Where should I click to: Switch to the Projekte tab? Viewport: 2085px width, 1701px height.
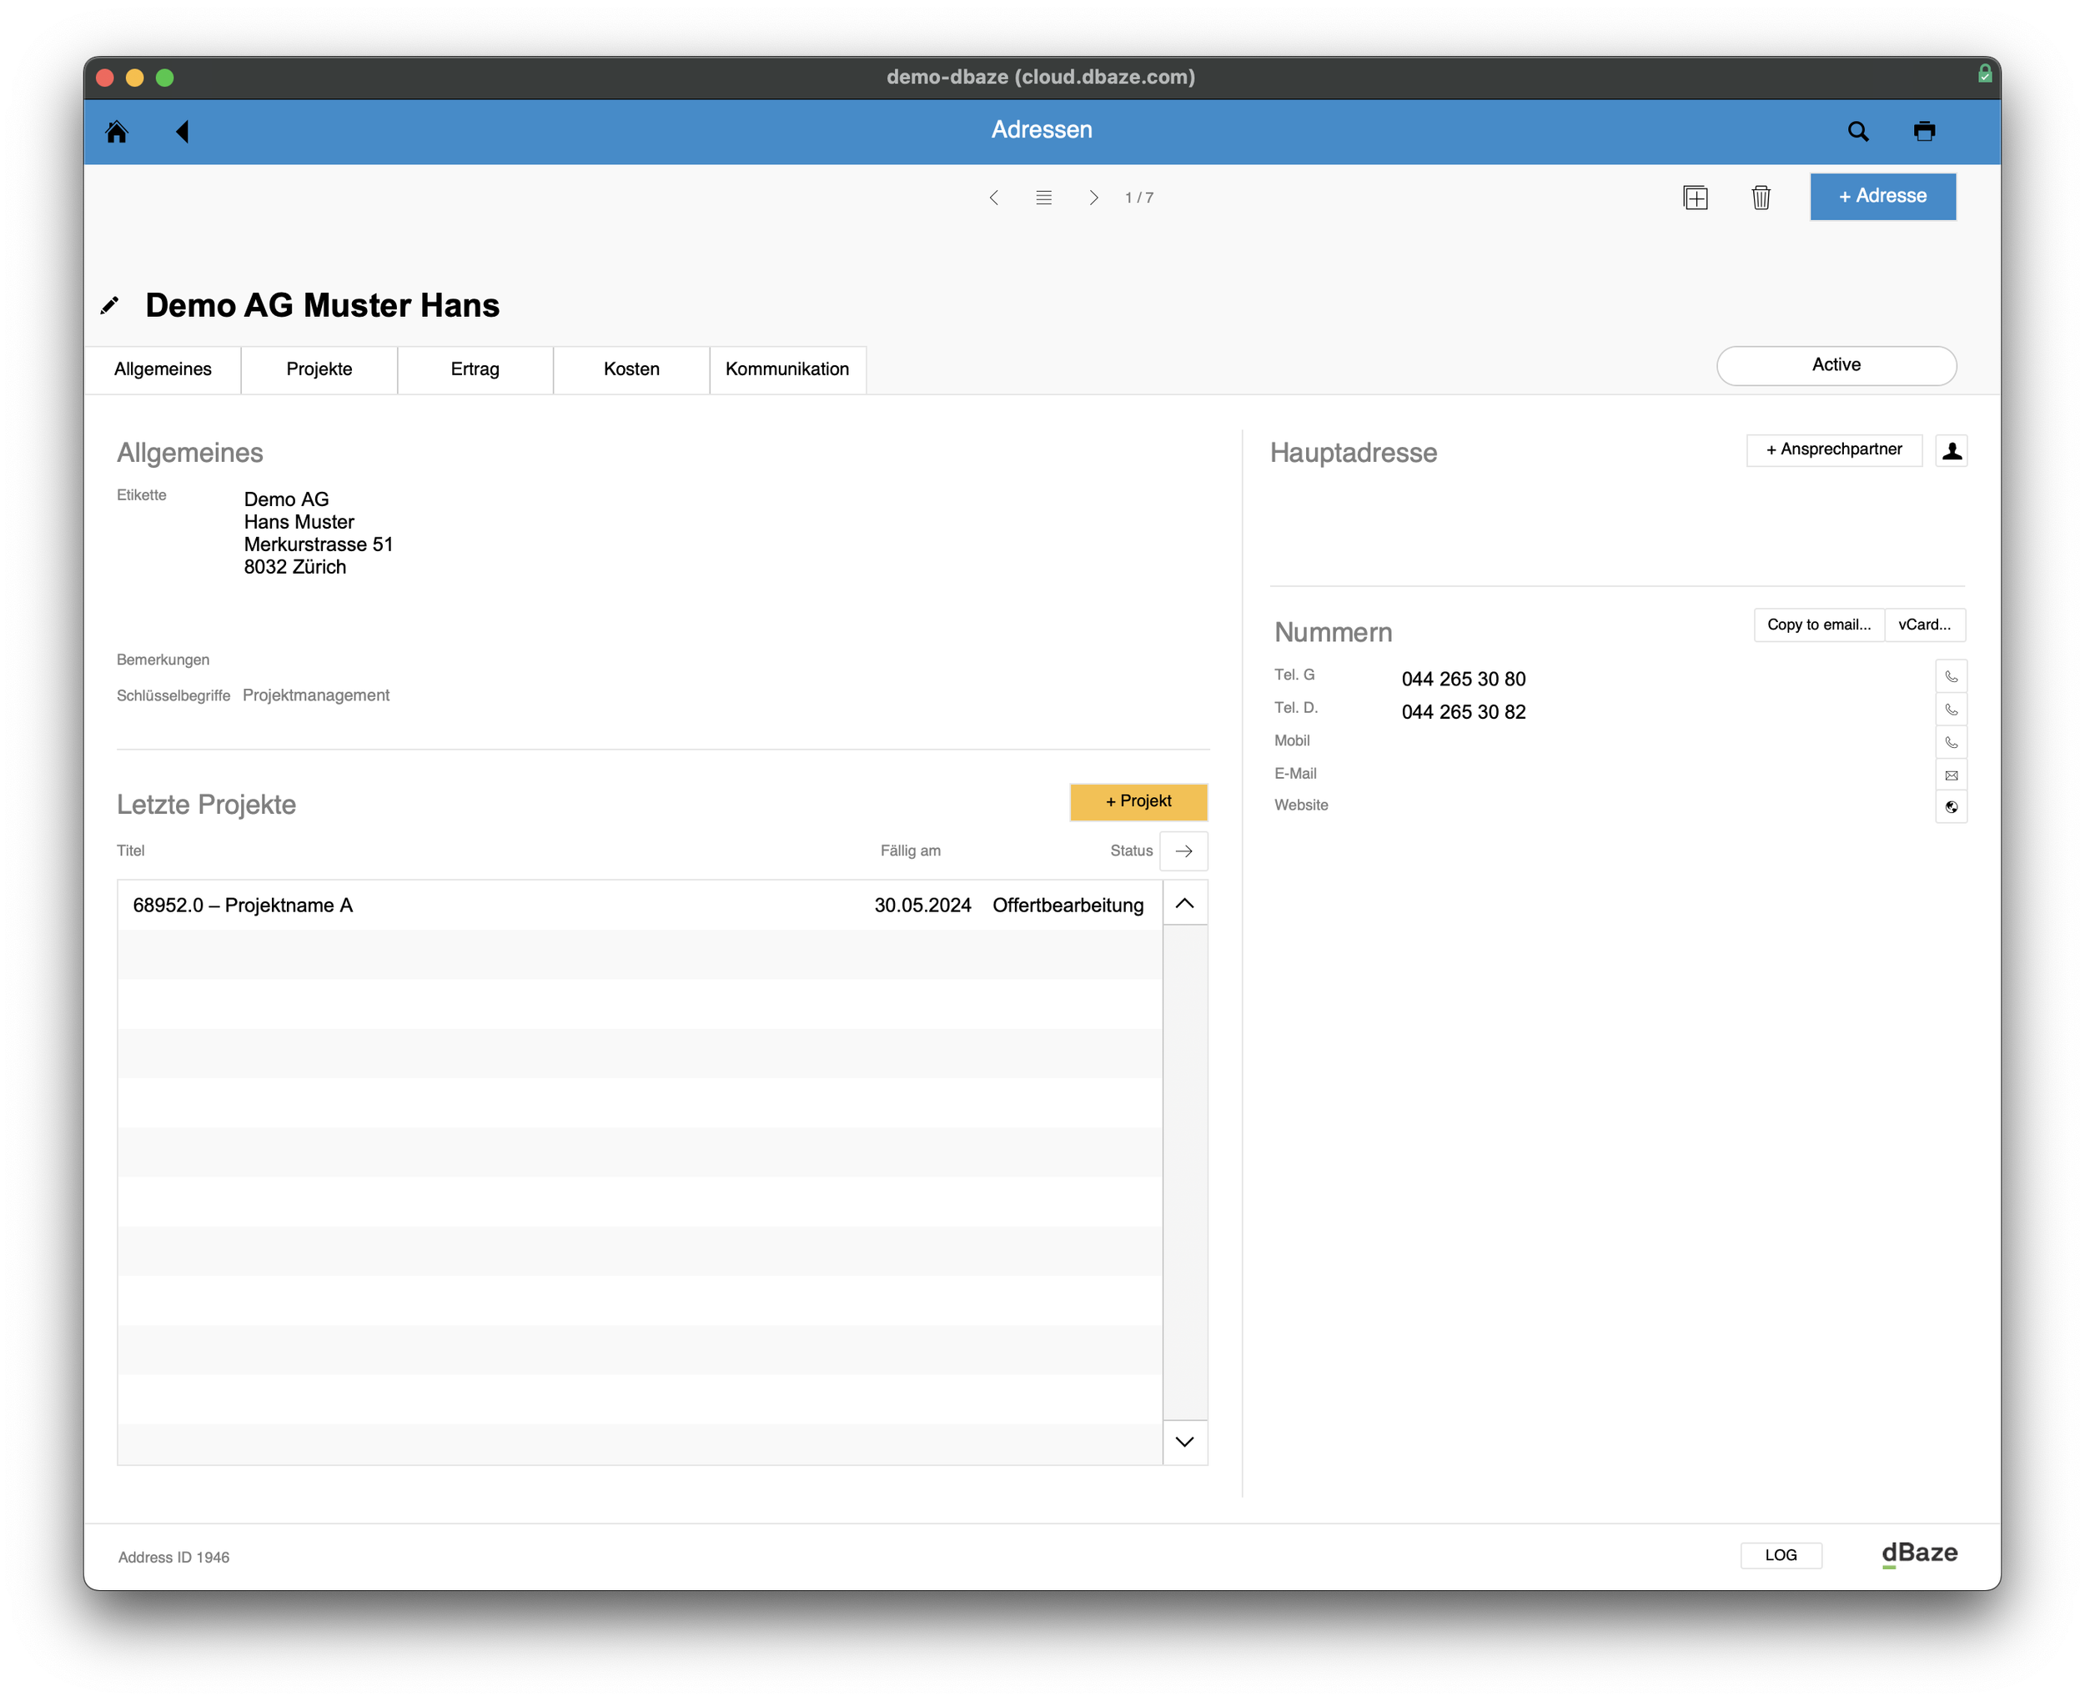pos(319,369)
